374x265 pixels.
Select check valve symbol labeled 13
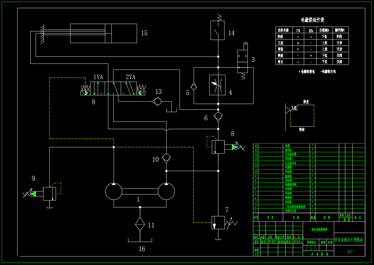click(157, 102)
